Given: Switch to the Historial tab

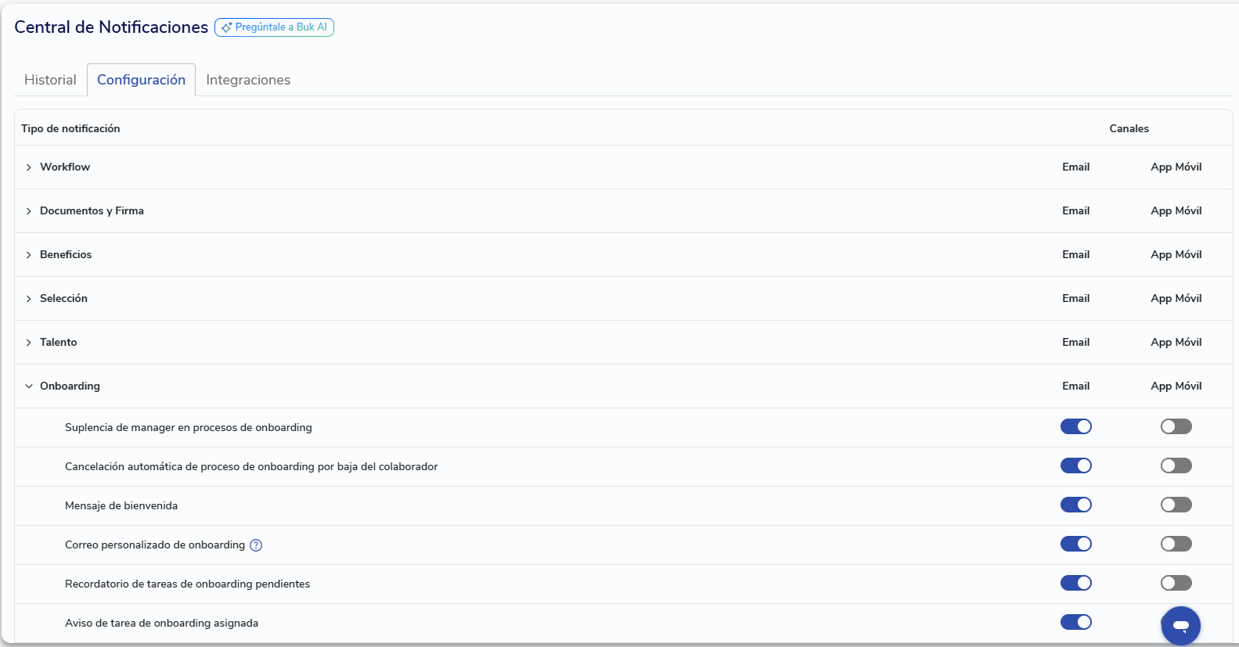Looking at the screenshot, I should [50, 80].
